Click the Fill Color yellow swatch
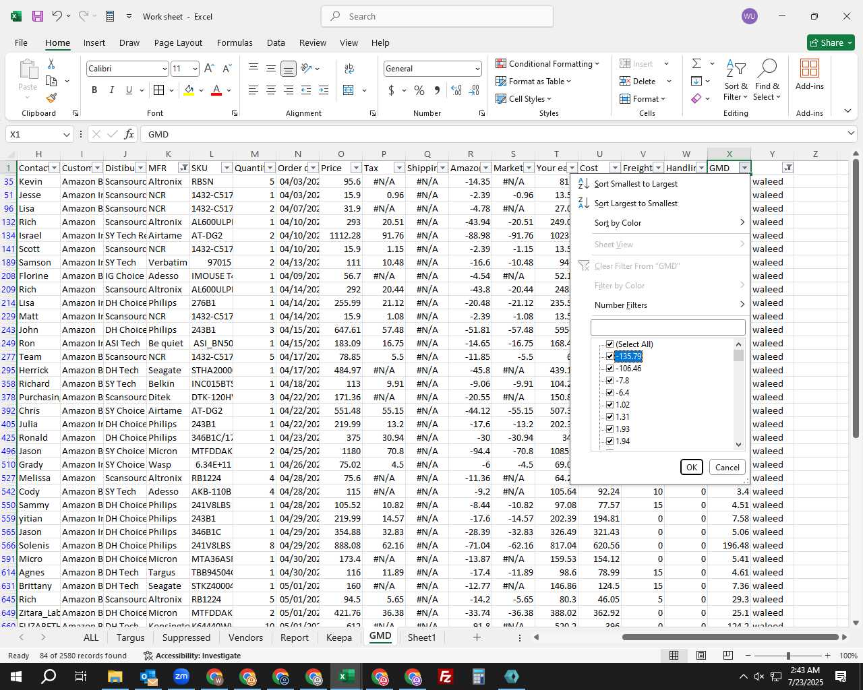Screen dimensions: 863x690 pos(189,90)
